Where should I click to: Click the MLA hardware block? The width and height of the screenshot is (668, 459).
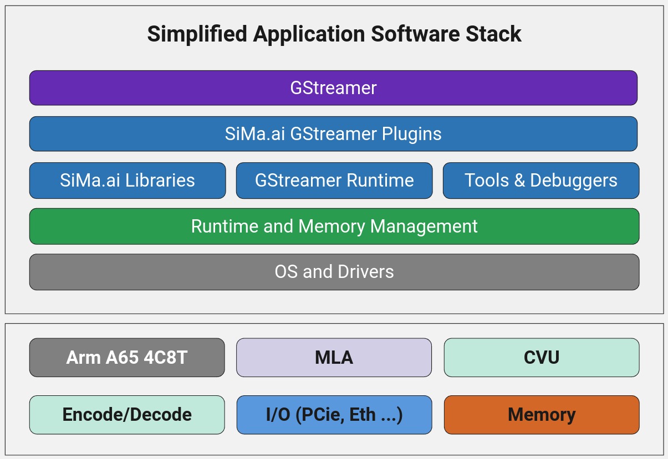pyautogui.click(x=334, y=357)
